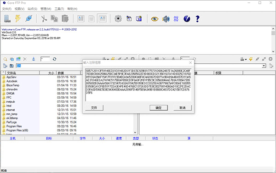The height and width of the screenshot is (173, 276).
Task: Select the china-drm folder
Action: 12,89
